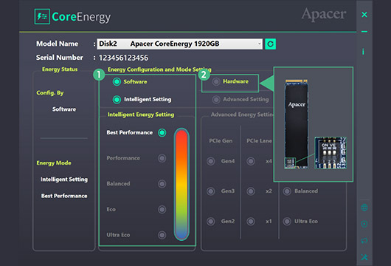Click Best Performance under Energy Mode status

click(x=64, y=196)
